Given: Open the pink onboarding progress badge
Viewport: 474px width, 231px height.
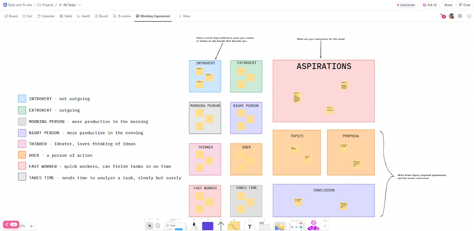Looking at the screenshot, I should pos(11,224).
